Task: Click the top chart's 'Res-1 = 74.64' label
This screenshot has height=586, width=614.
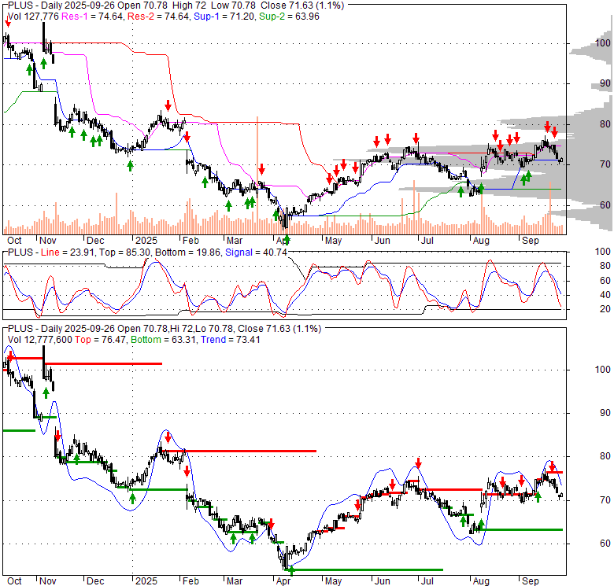Action: click(x=92, y=17)
